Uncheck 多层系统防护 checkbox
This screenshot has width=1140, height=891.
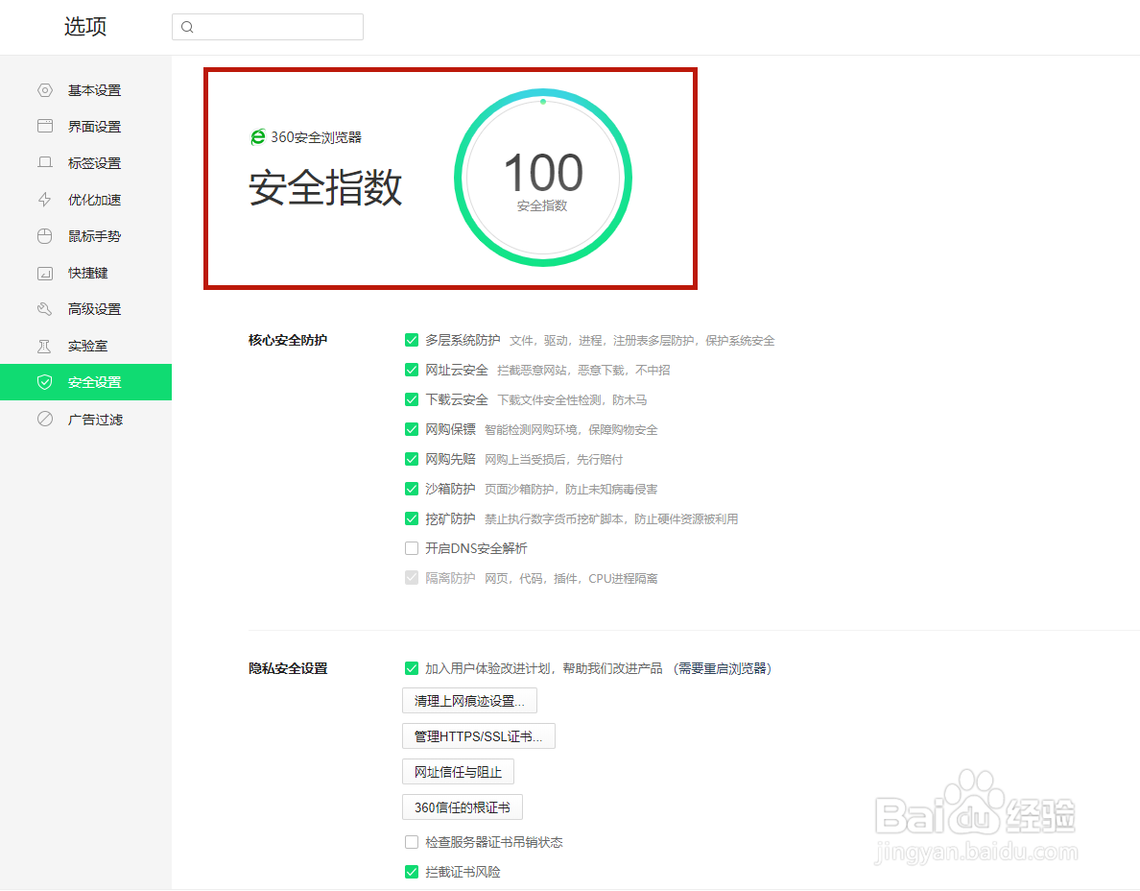412,340
